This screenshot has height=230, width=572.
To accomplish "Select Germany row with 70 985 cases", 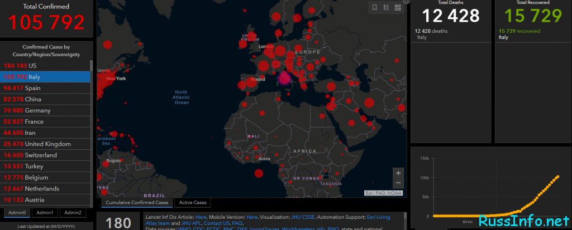I will tap(45, 110).
